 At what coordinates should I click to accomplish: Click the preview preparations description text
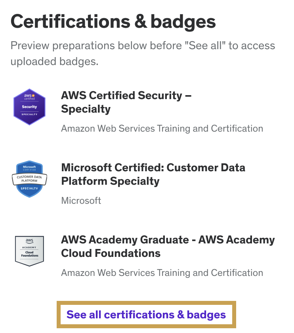[x=143, y=53]
